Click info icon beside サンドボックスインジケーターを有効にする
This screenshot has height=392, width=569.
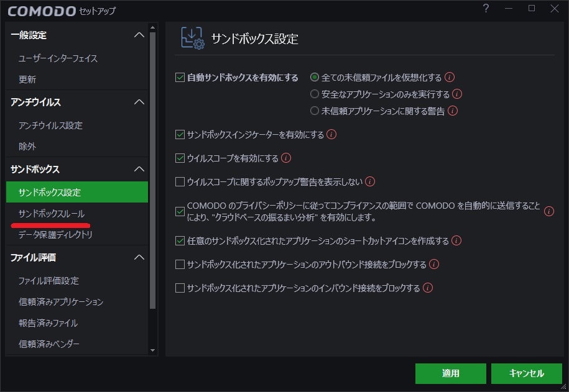(331, 134)
